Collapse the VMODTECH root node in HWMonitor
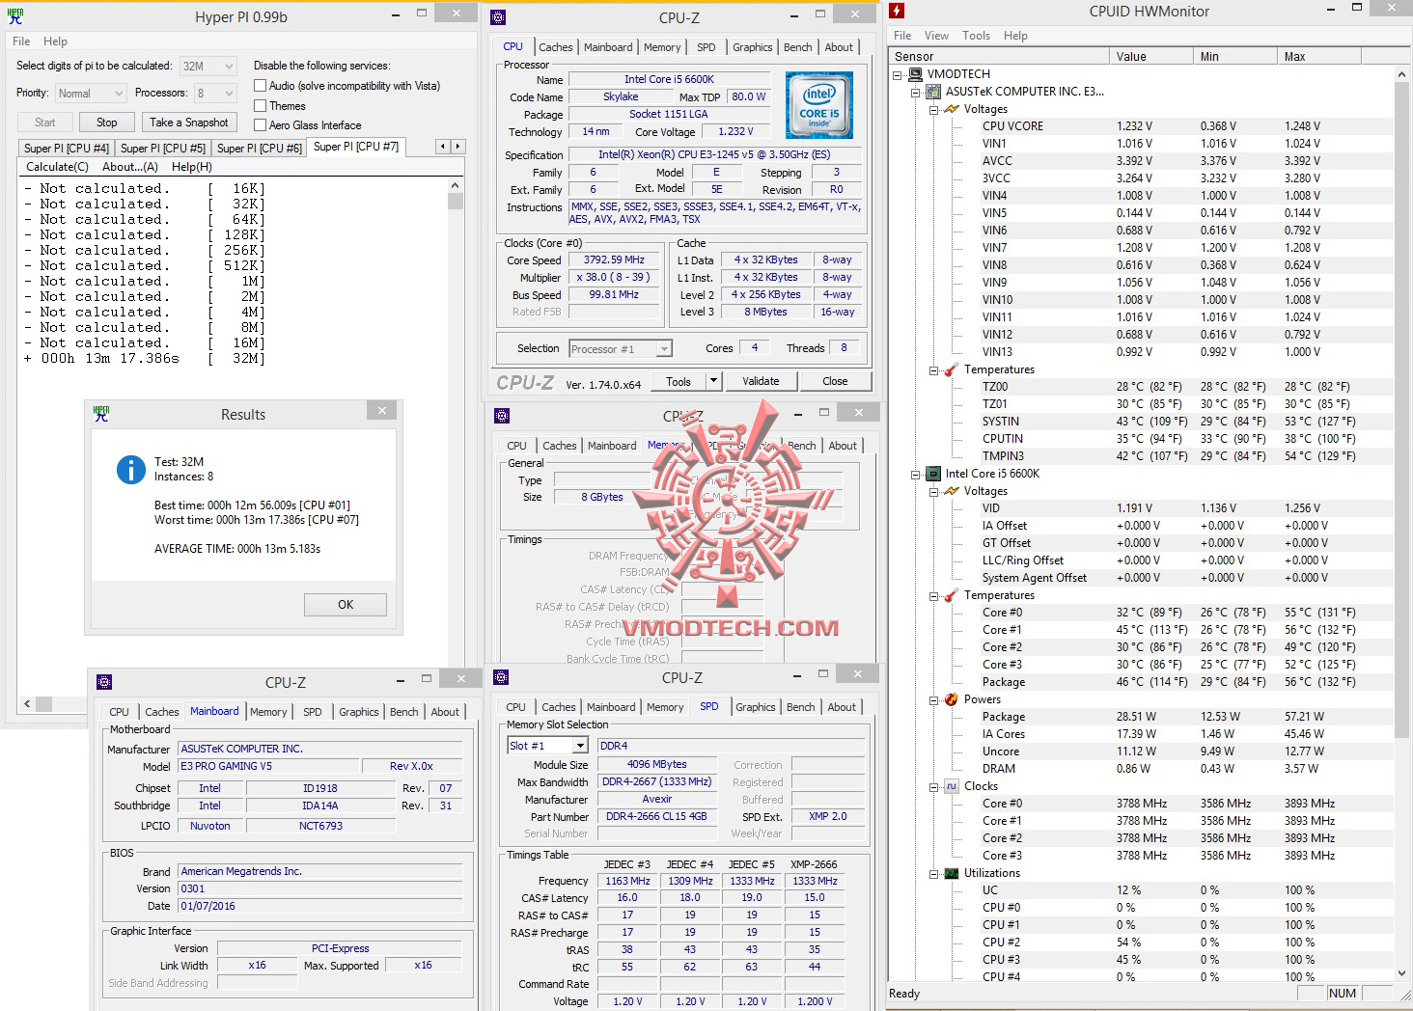The width and height of the screenshot is (1413, 1011). pyautogui.click(x=898, y=74)
